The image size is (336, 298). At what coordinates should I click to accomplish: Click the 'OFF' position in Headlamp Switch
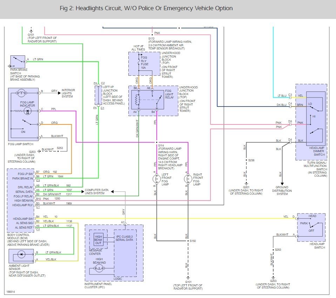(x=311, y=231)
